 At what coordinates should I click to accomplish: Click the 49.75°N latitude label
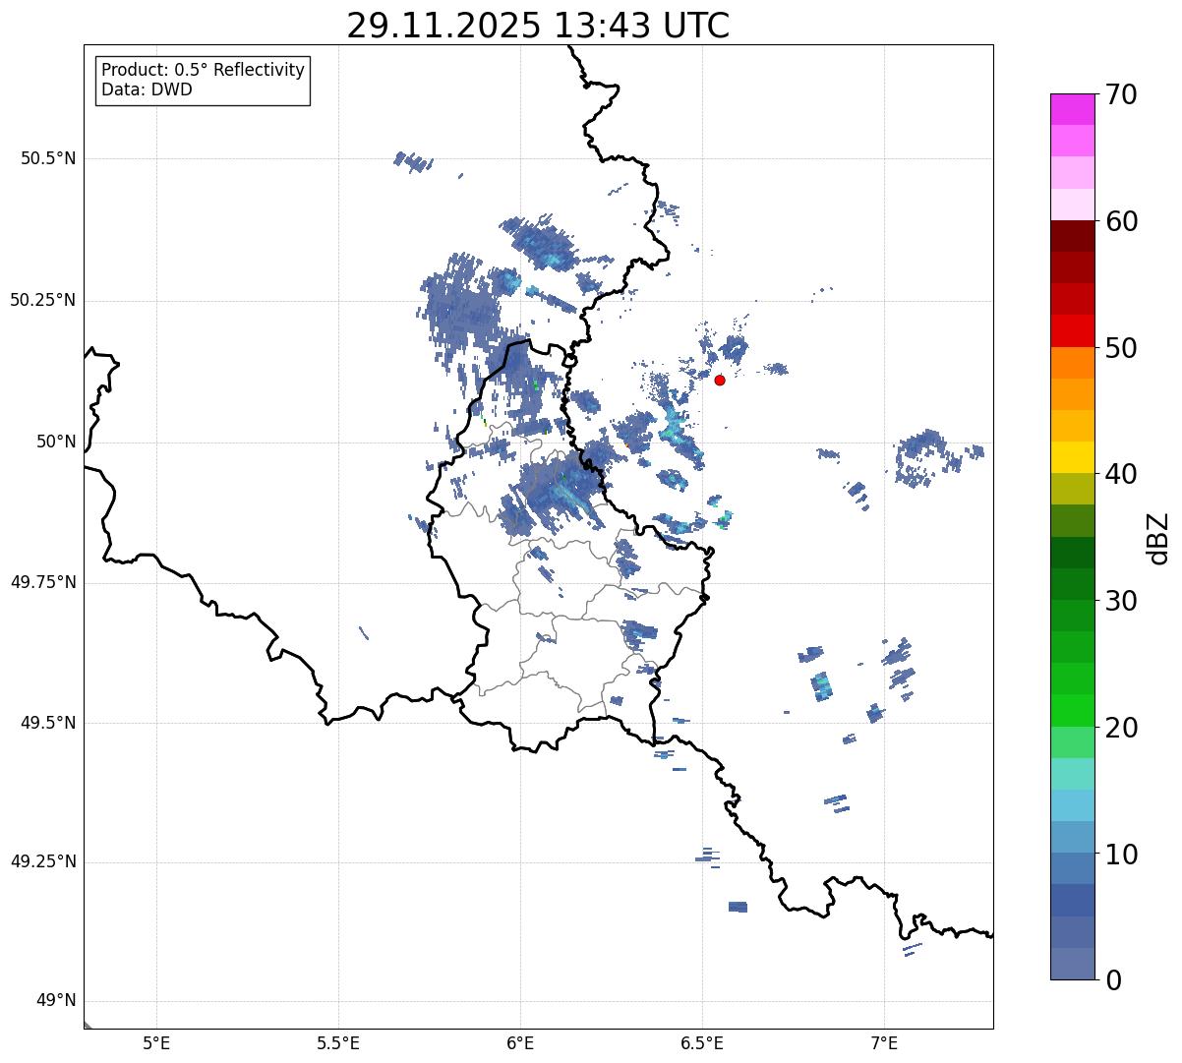coord(43,582)
